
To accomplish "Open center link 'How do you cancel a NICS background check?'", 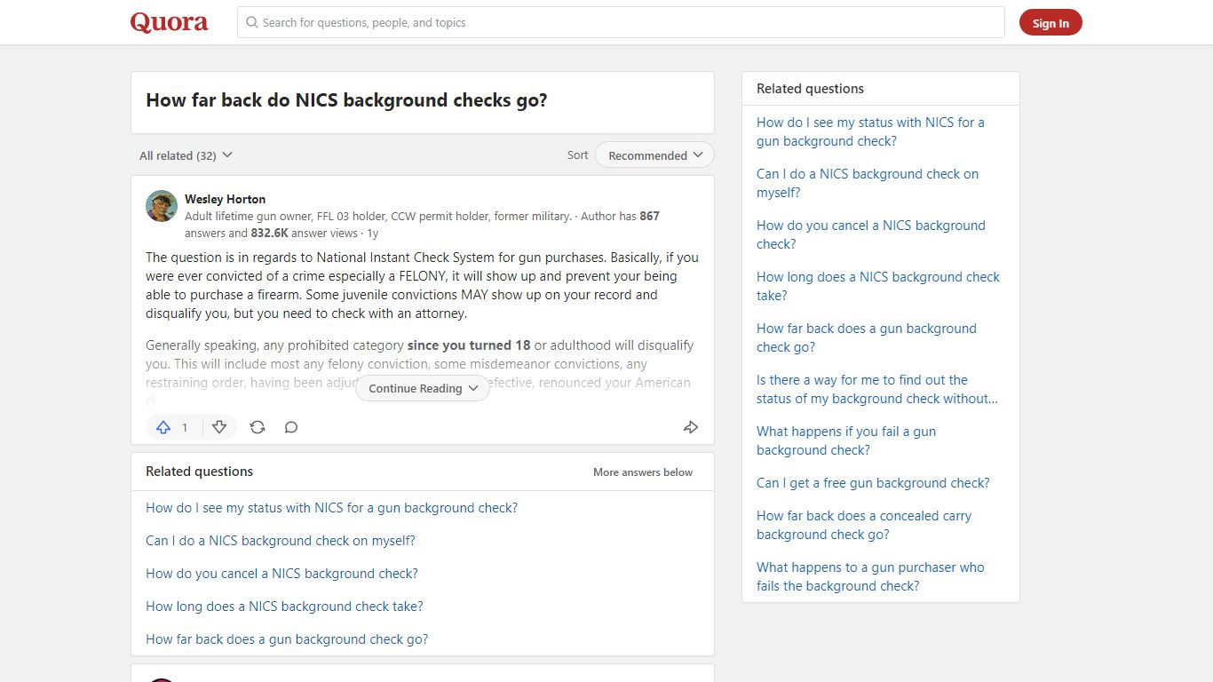I will [x=281, y=574].
